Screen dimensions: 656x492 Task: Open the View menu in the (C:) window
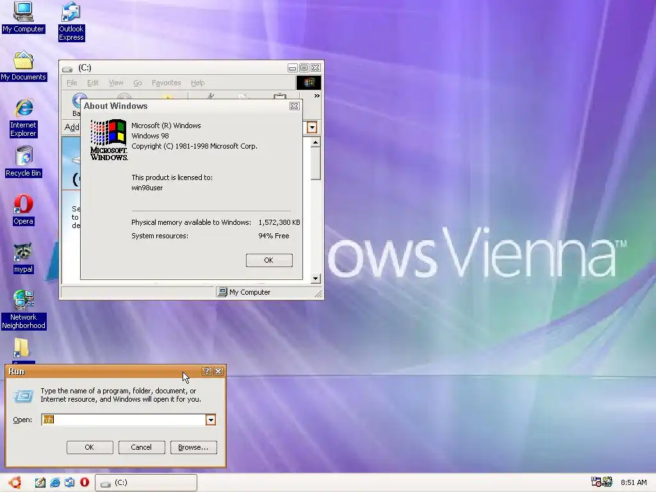click(x=116, y=83)
